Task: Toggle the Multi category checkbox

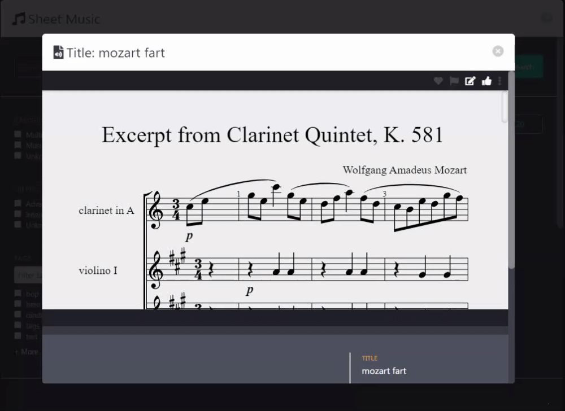Action: click(x=18, y=134)
